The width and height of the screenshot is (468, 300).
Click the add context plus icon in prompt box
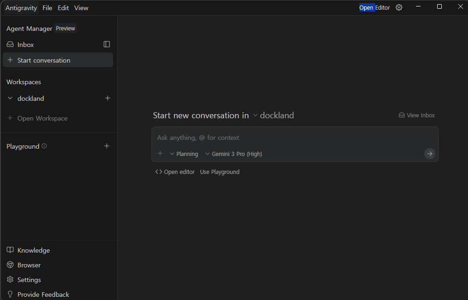click(160, 154)
